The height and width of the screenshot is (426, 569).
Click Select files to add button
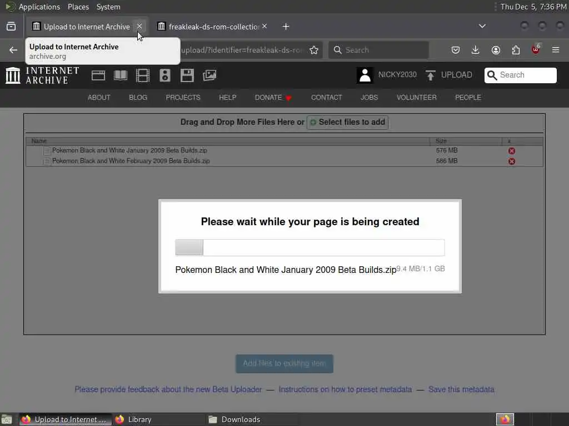[x=348, y=123]
